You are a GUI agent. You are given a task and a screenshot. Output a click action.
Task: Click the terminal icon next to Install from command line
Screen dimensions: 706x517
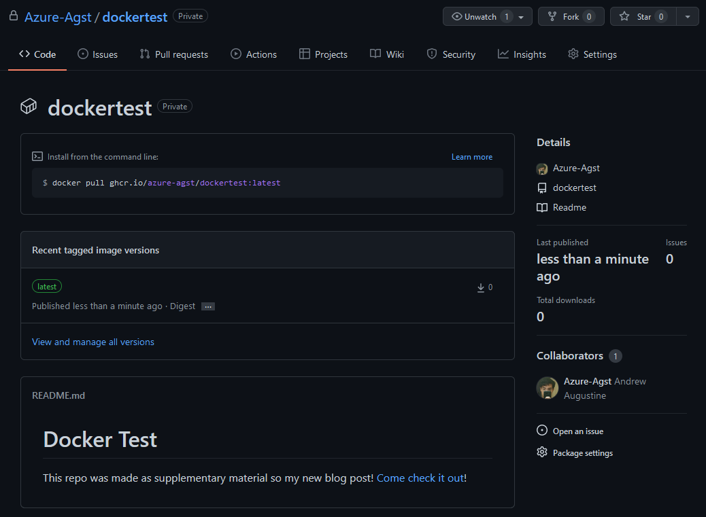point(37,156)
